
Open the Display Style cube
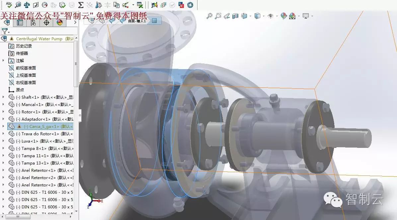(257, 16)
